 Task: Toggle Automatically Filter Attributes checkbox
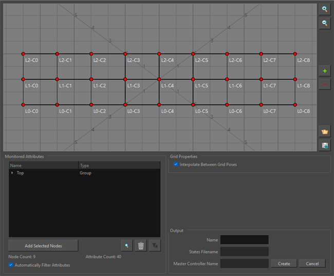point(11,265)
